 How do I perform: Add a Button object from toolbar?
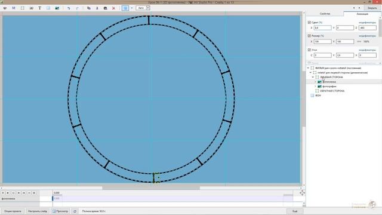pos(31,8)
